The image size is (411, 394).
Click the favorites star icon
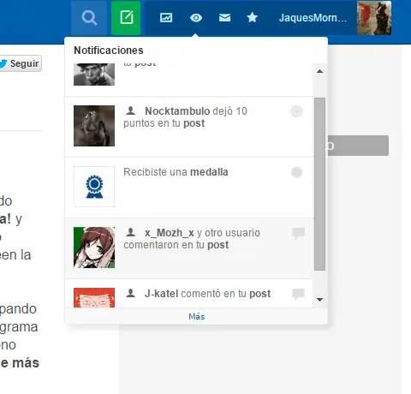coord(253,18)
